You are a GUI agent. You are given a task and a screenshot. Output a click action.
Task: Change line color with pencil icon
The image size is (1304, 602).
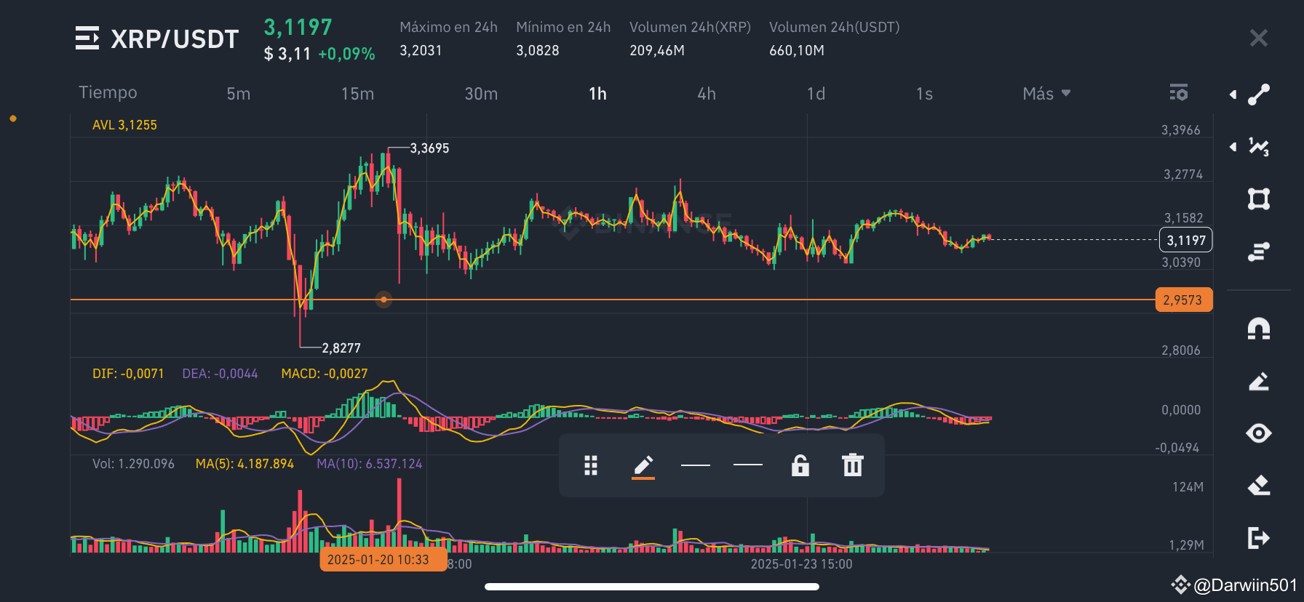643,467
